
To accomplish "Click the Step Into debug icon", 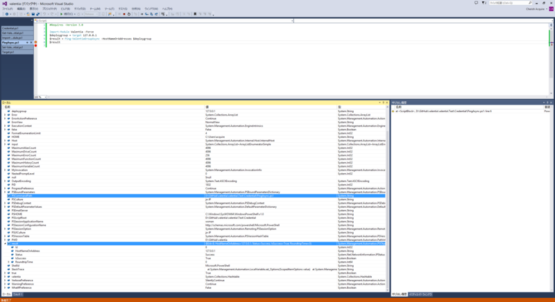I will [146, 14].
